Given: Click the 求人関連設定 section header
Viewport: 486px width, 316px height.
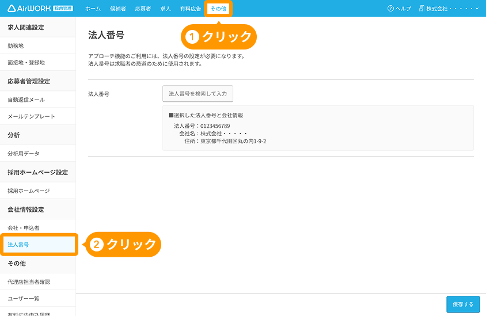Looking at the screenshot, I should (x=26, y=28).
